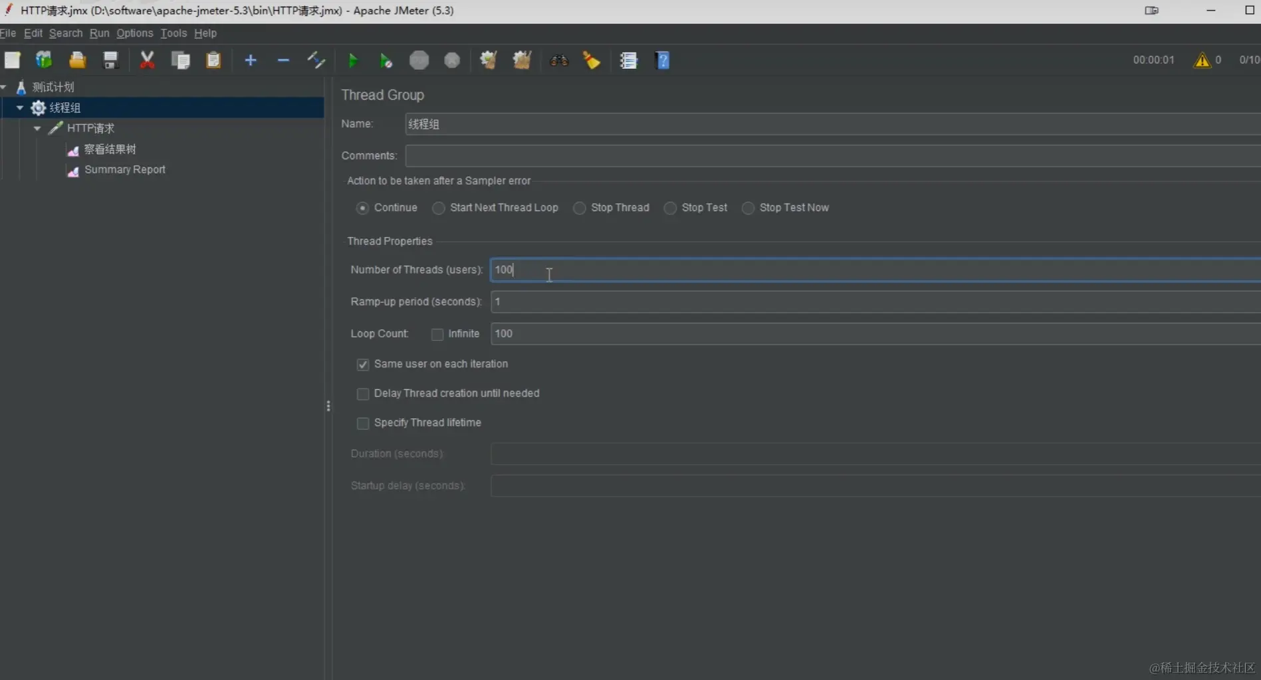The image size is (1261, 680).
Task: Open the Edit menu
Action: (x=33, y=33)
